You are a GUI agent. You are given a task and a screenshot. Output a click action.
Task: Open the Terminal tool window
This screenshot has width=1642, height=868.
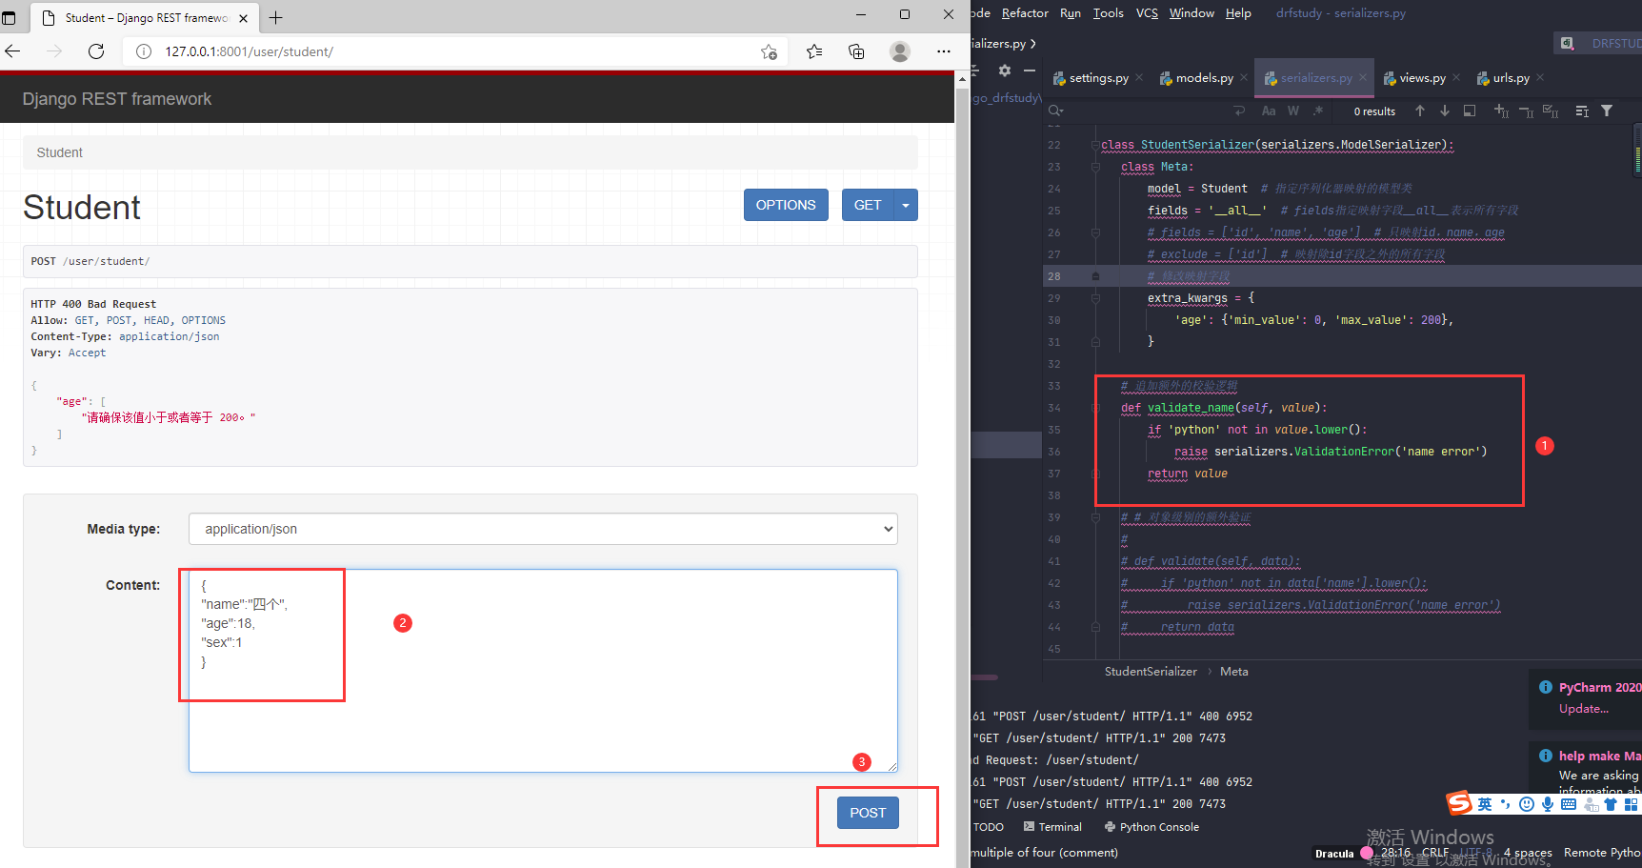point(1052,827)
